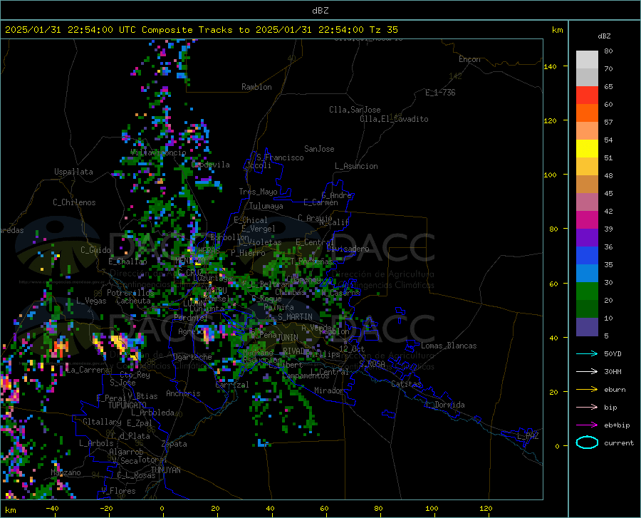Select the 'Catitas' place label
641x518 pixels.
coord(406,384)
